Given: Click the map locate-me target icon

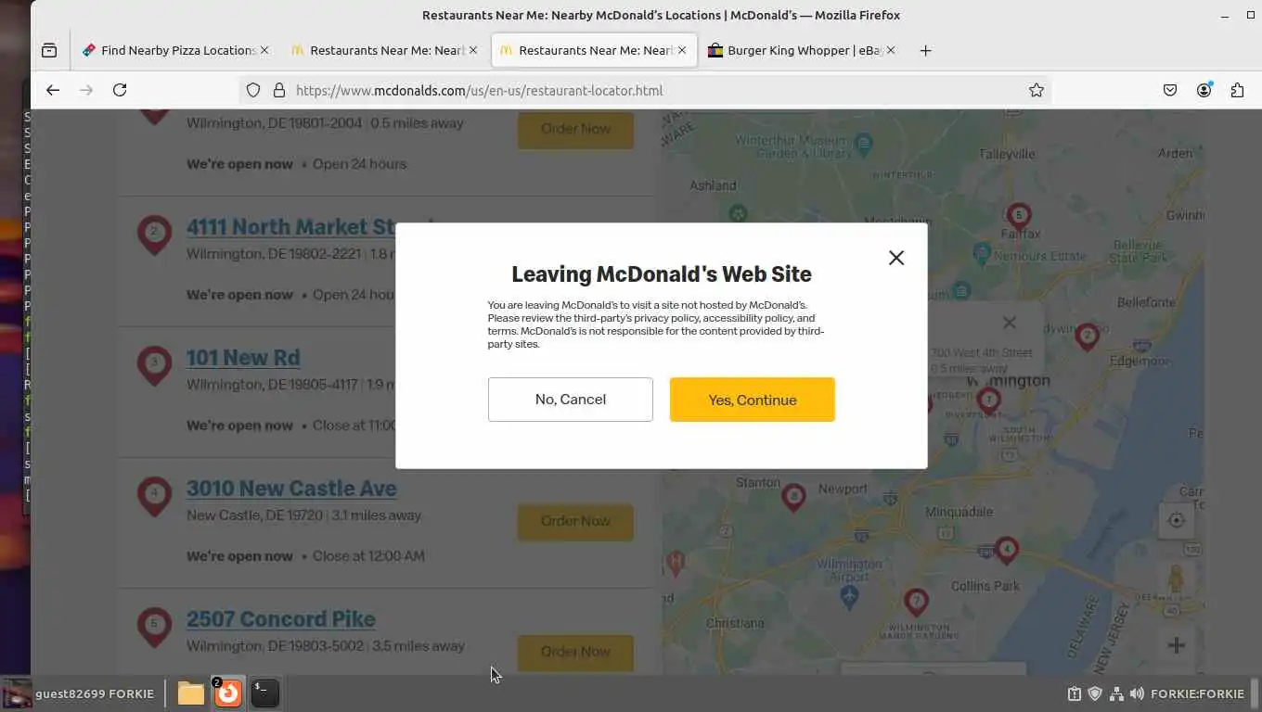Looking at the screenshot, I should [1176, 520].
